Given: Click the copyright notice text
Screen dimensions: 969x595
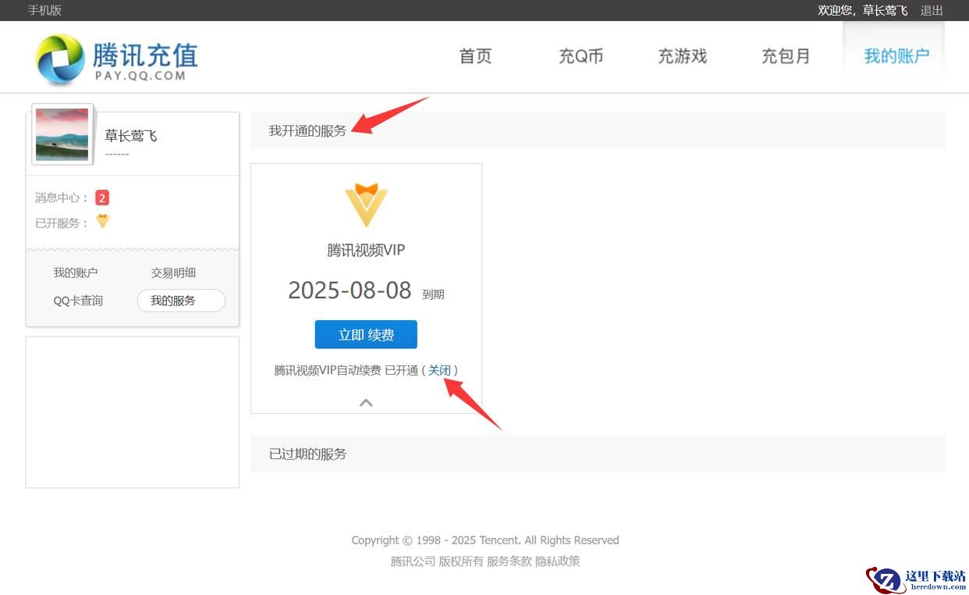Looking at the screenshot, I should coord(485,540).
